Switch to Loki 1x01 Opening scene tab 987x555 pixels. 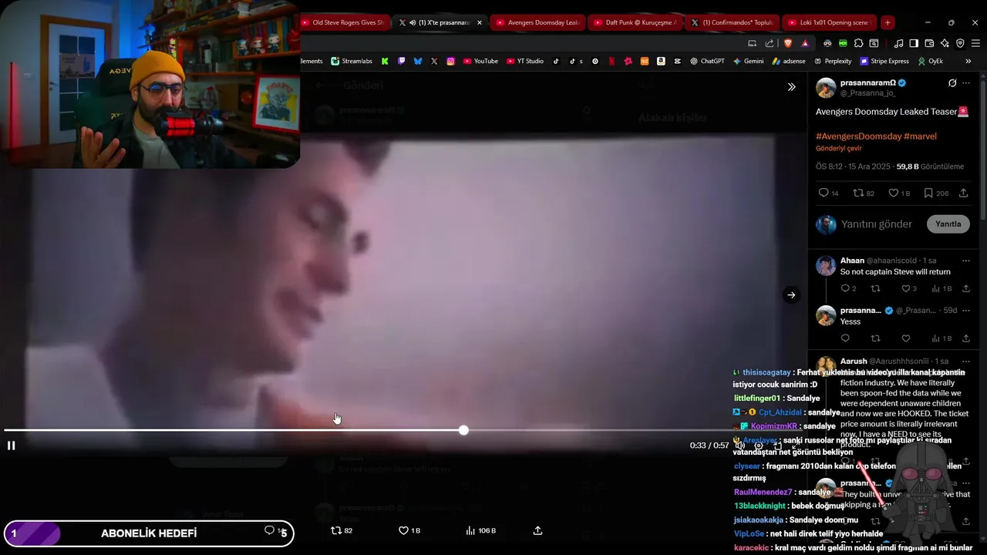(x=830, y=22)
